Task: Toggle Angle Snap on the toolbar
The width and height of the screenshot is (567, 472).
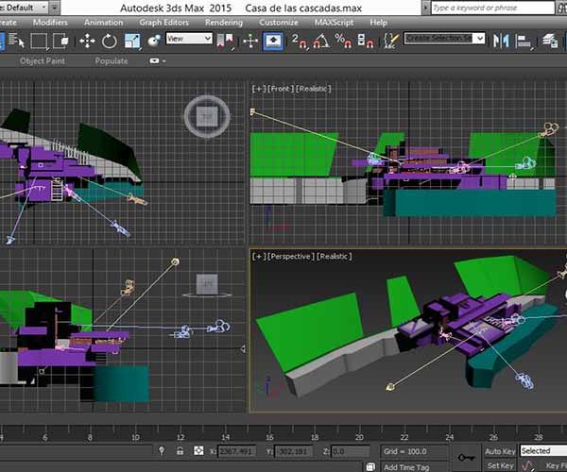Action: 321,41
